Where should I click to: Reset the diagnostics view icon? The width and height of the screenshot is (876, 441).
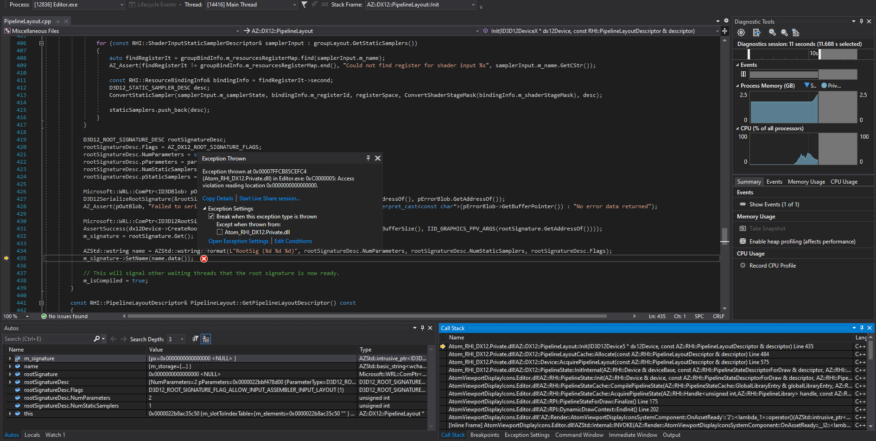point(796,32)
